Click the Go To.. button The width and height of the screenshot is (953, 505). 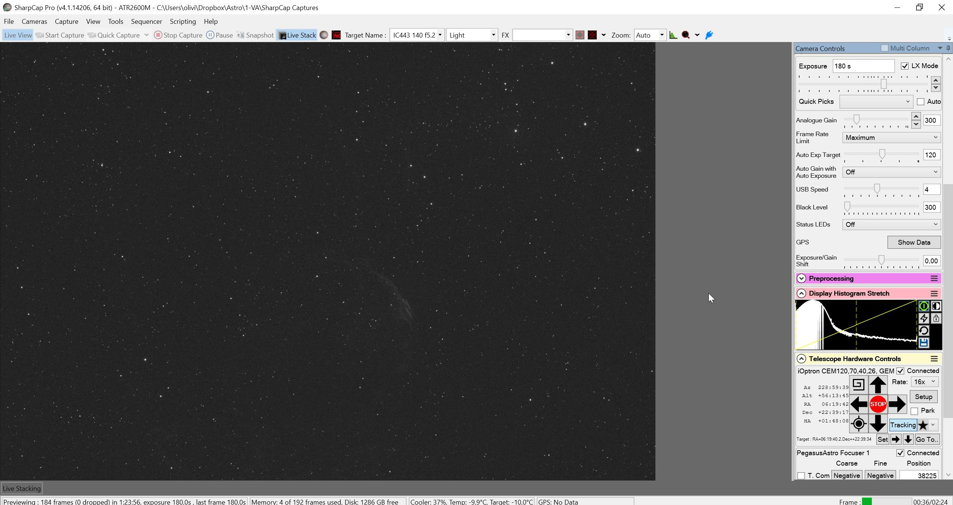[927, 439]
